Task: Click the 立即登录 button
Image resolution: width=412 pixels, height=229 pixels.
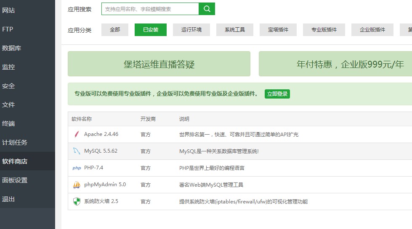Action: point(277,94)
